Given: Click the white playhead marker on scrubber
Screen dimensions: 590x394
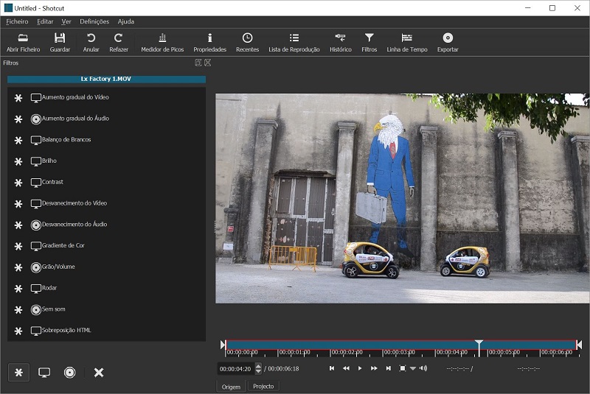Looking at the screenshot, I should [x=479, y=344].
